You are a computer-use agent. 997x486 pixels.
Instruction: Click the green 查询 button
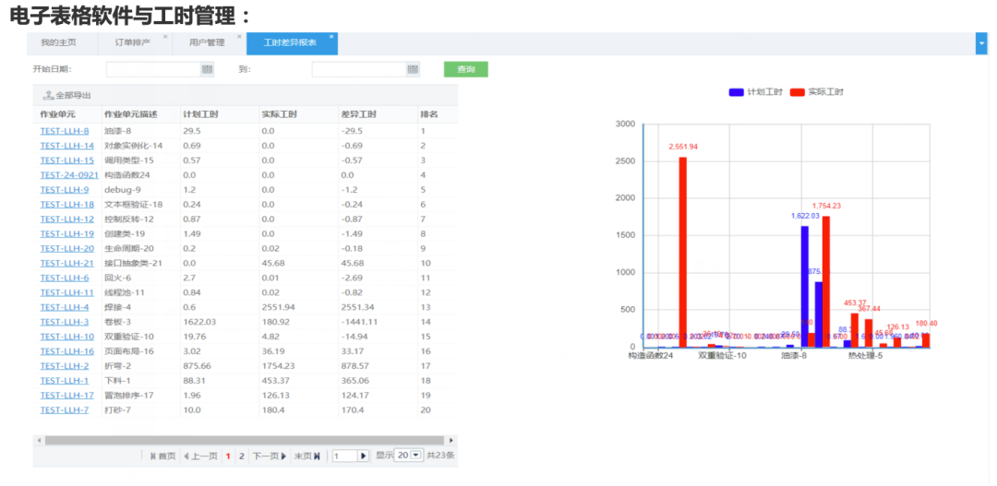tap(466, 69)
